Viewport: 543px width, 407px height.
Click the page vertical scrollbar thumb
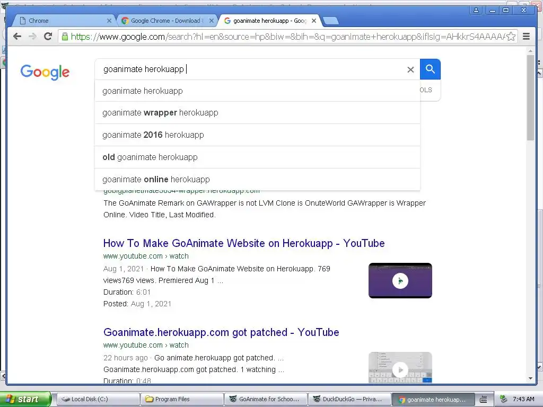[x=530, y=98]
